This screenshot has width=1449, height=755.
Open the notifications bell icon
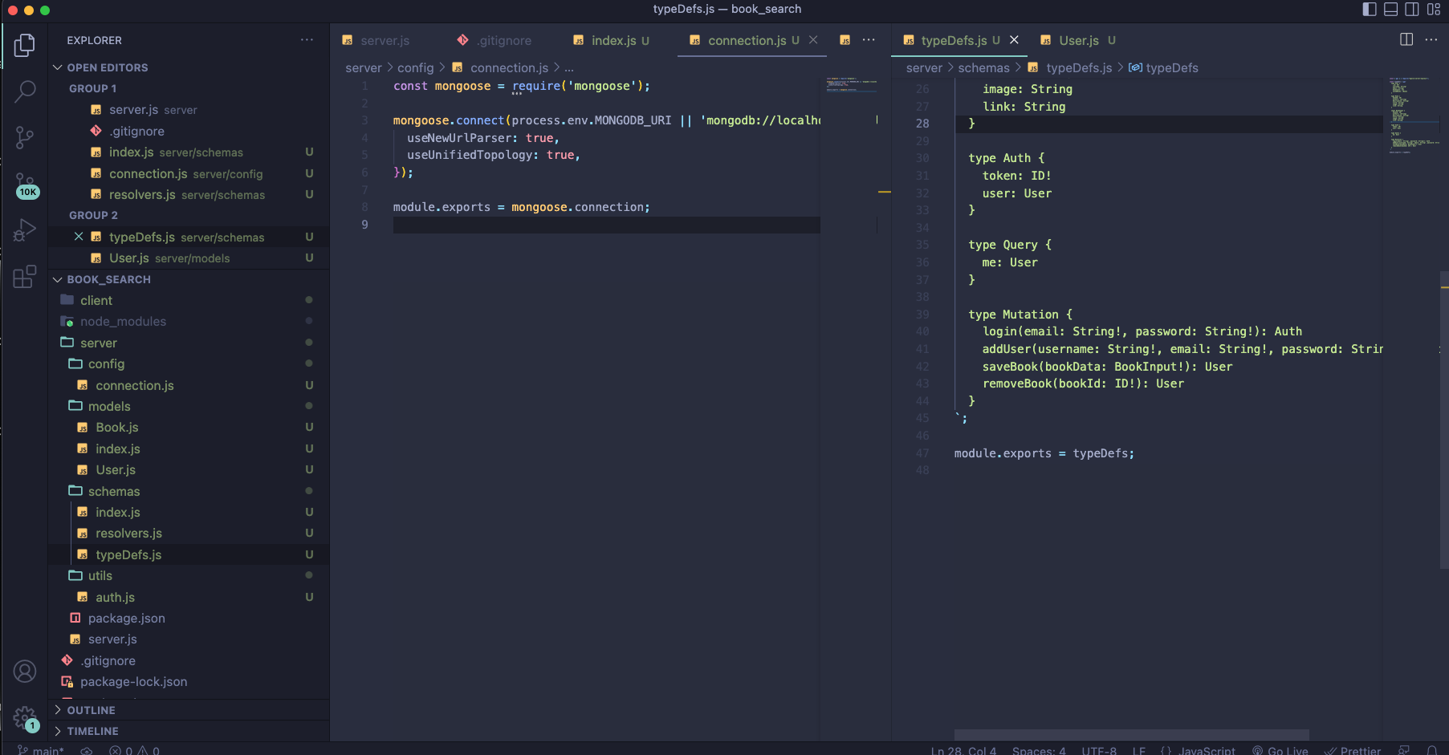[x=1431, y=750]
